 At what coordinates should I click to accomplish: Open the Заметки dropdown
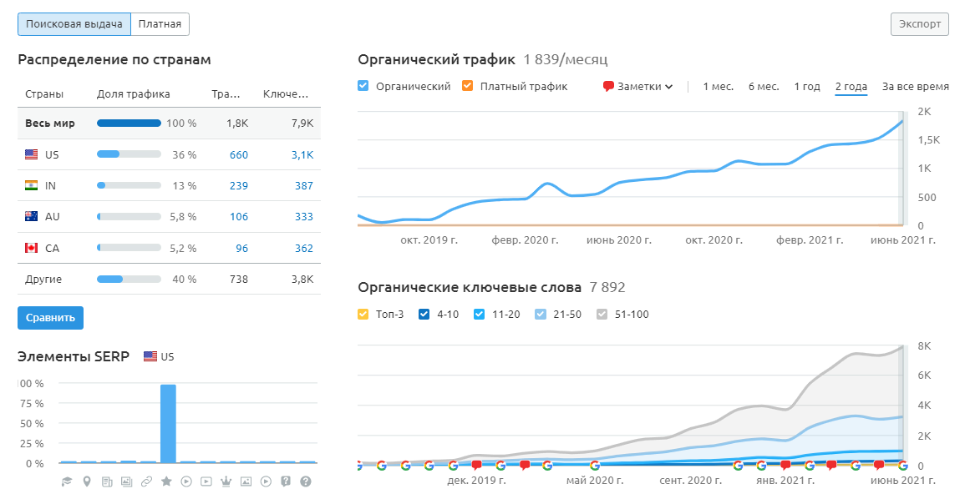pos(638,86)
